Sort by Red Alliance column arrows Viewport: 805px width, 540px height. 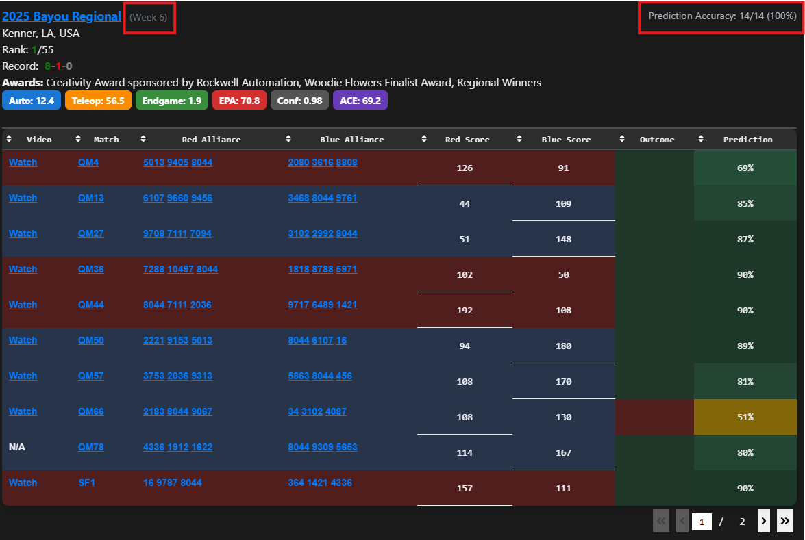click(143, 139)
